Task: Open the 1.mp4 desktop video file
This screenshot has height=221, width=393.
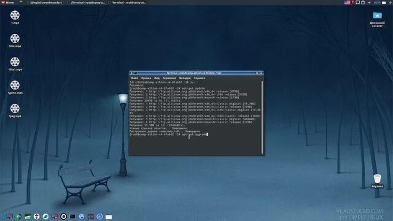Action: coord(15,17)
